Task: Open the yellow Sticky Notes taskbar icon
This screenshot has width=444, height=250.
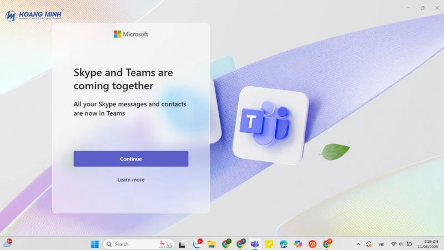Action: point(269,244)
